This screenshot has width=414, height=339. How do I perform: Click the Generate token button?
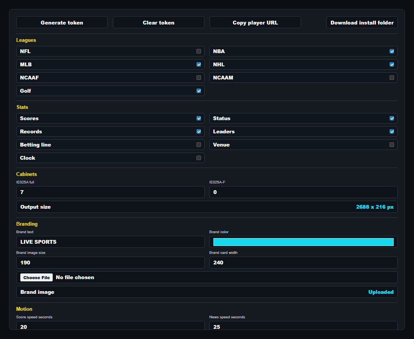click(62, 23)
